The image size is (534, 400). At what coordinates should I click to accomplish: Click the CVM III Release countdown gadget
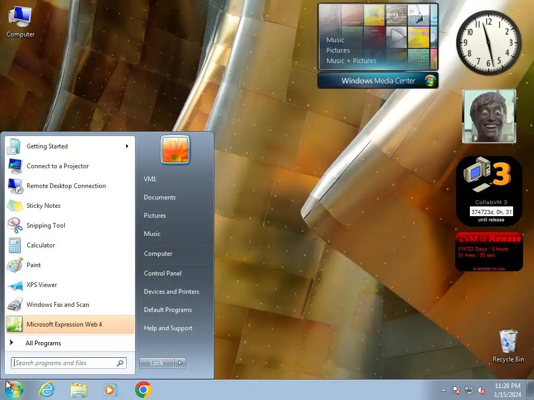coord(489,252)
